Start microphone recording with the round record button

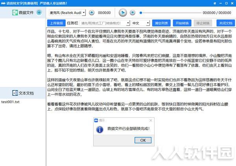click(92, 13)
